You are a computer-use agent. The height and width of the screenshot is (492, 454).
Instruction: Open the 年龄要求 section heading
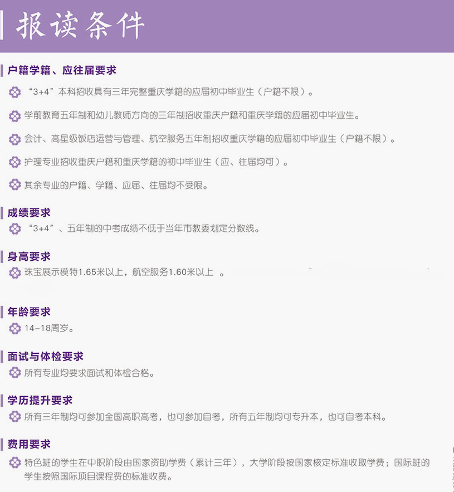click(x=29, y=312)
